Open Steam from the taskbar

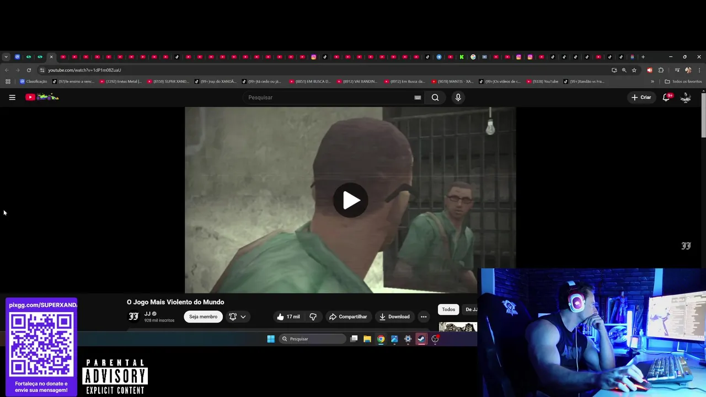pyautogui.click(x=421, y=339)
